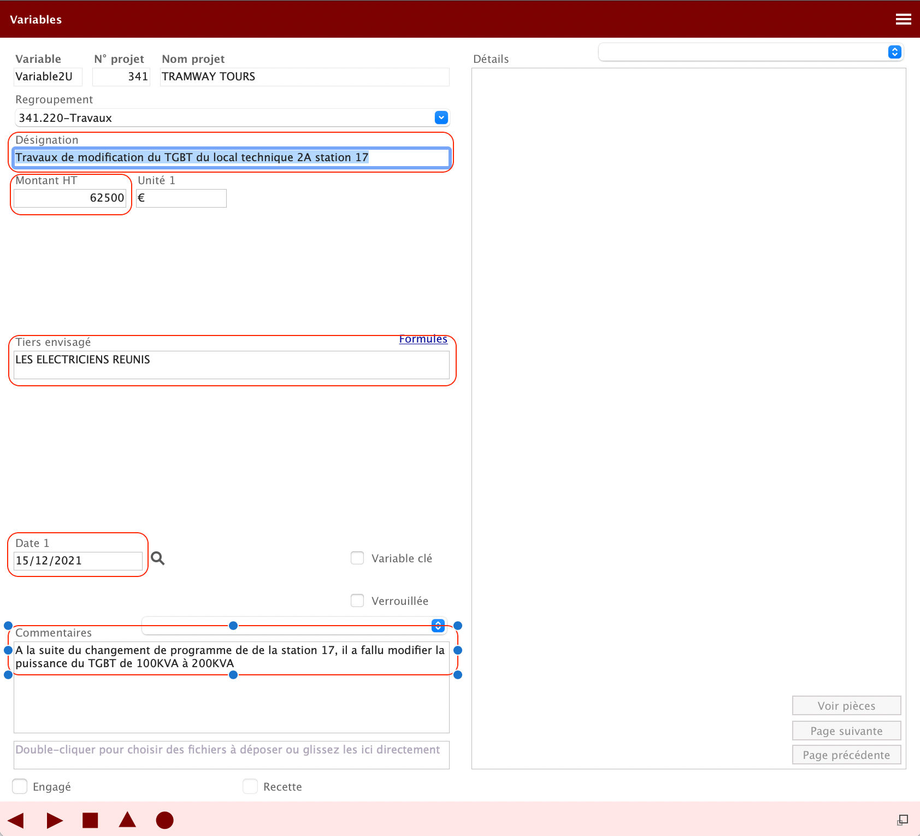920x836 pixels.
Task: Click the triangle icon in the bottom bar
Action: pyautogui.click(x=127, y=820)
